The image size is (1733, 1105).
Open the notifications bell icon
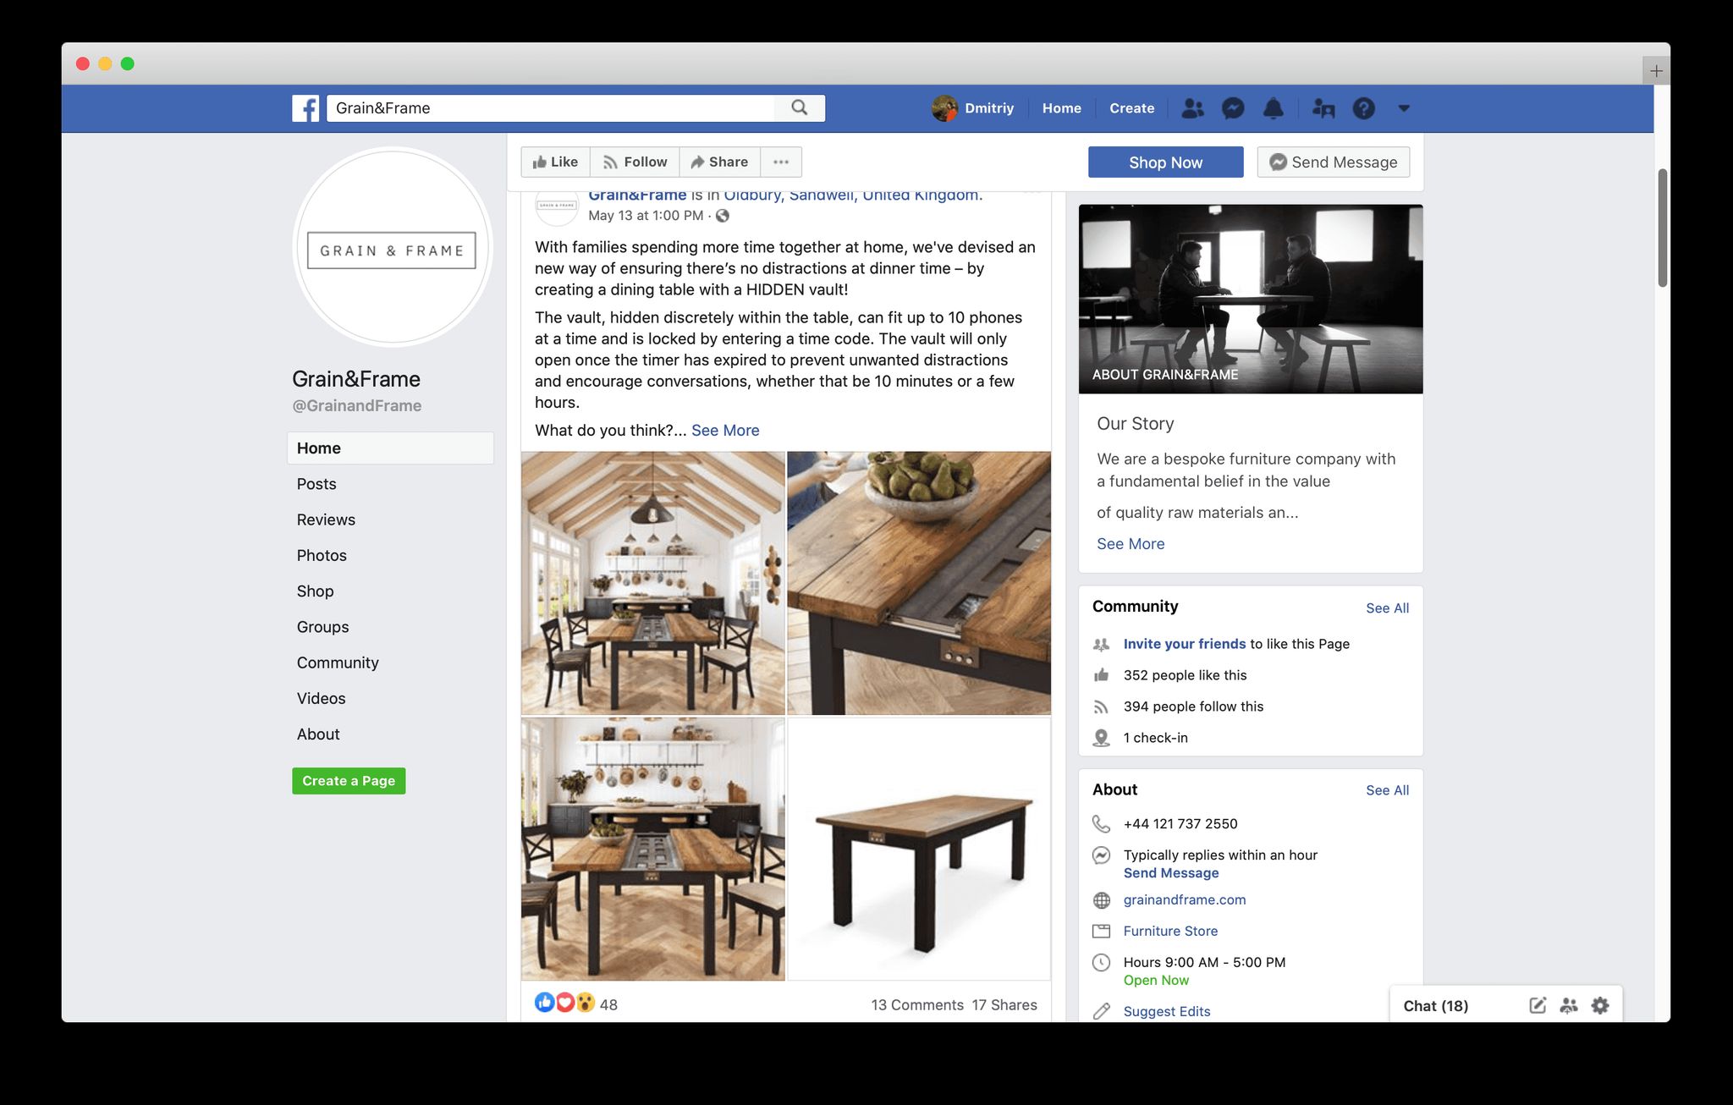tap(1274, 108)
